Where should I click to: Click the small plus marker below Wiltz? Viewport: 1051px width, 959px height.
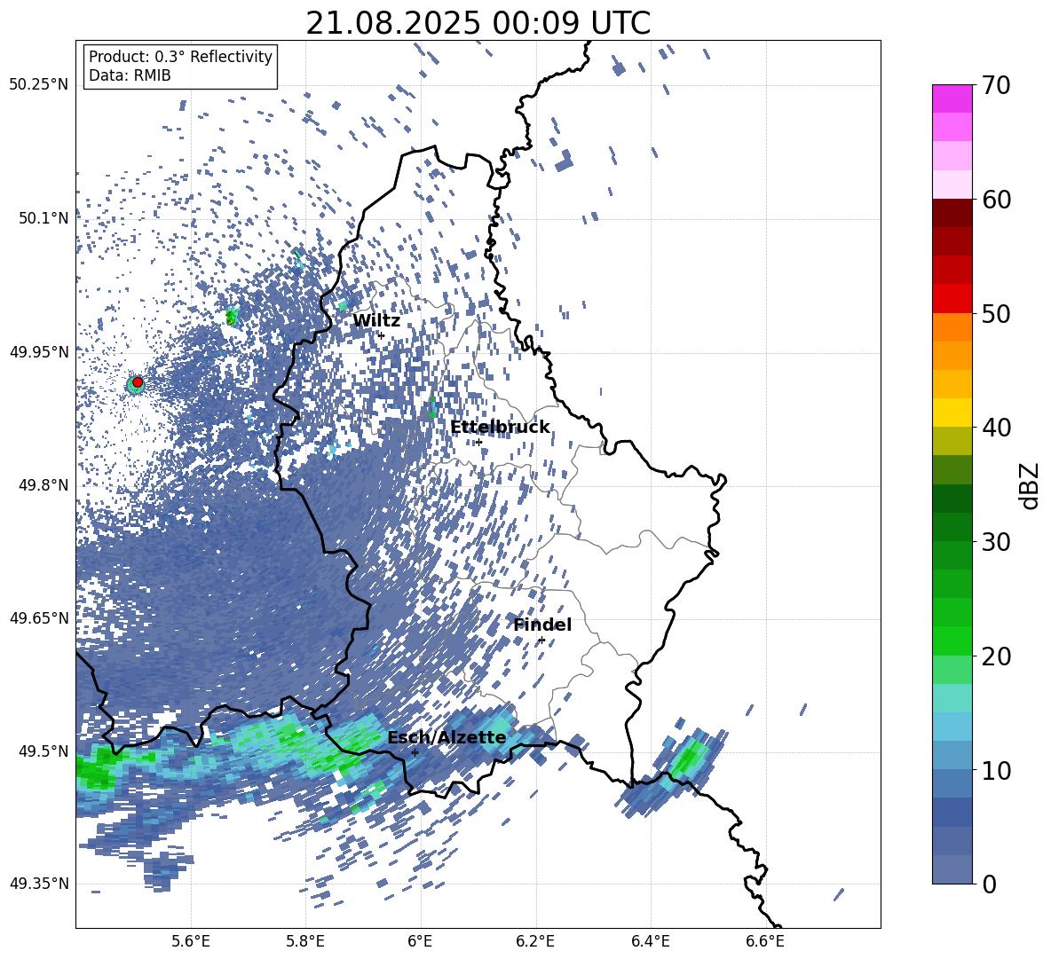(381, 335)
